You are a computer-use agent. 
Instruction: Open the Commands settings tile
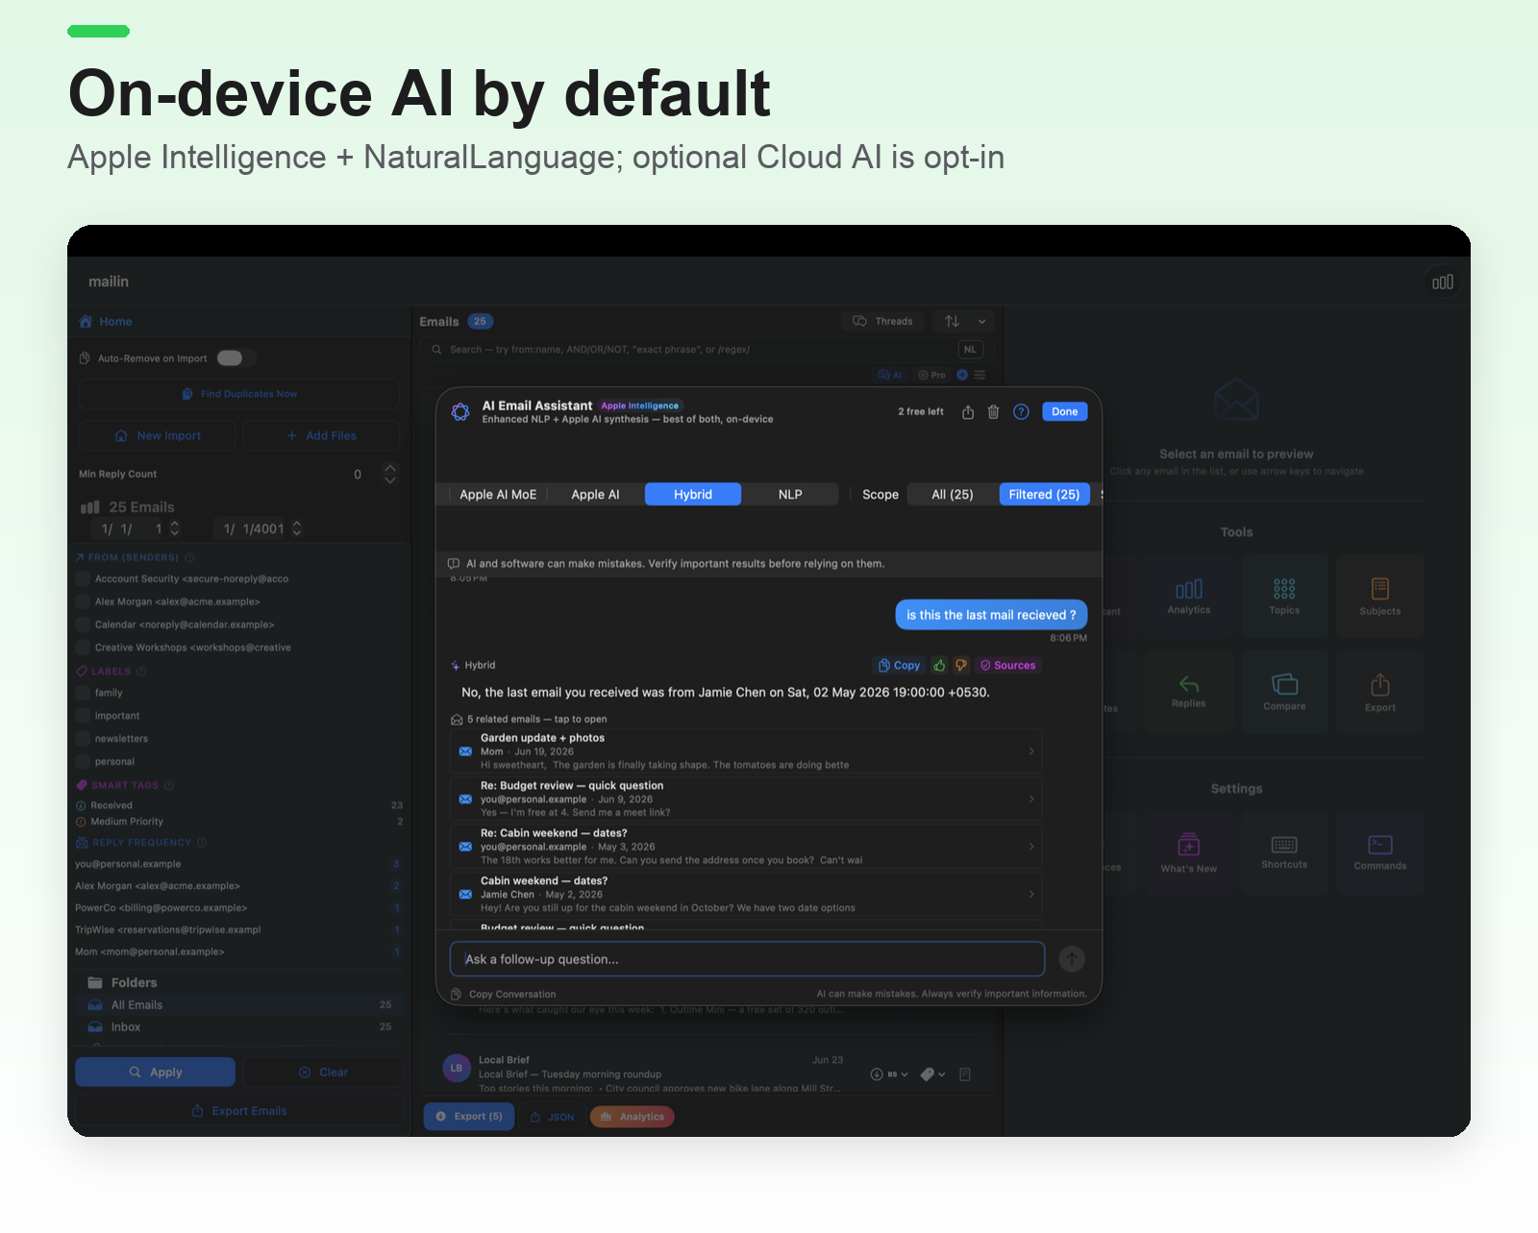pyautogui.click(x=1380, y=852)
